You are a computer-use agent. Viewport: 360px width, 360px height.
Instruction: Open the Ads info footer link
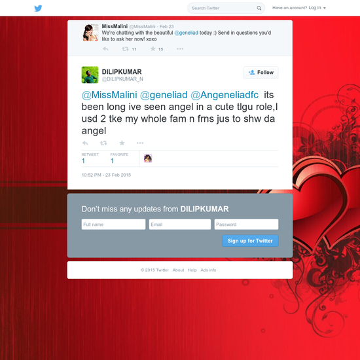point(208,270)
